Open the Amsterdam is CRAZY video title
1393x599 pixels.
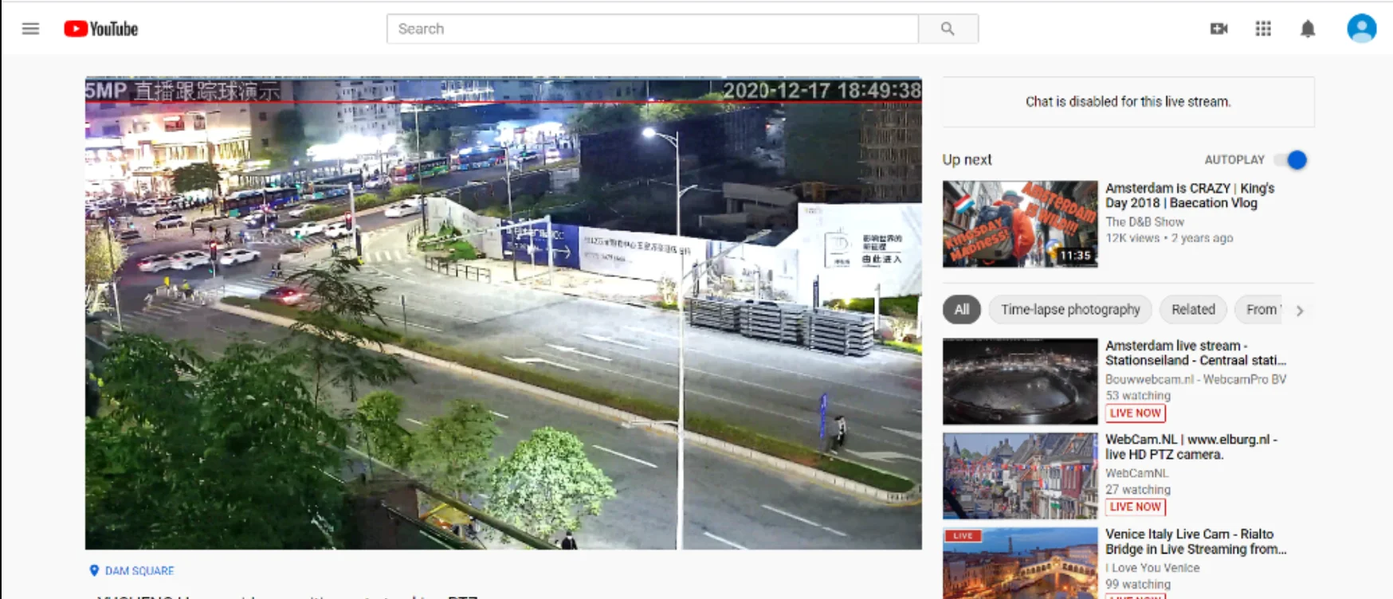[x=1190, y=196]
